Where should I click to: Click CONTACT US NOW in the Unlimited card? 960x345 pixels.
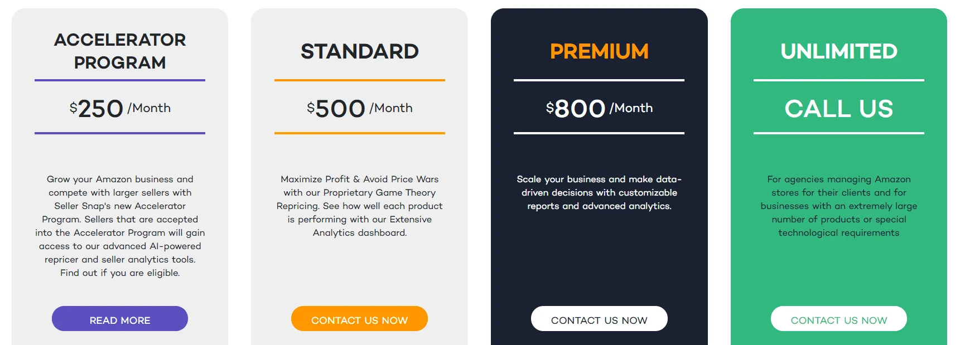point(839,319)
